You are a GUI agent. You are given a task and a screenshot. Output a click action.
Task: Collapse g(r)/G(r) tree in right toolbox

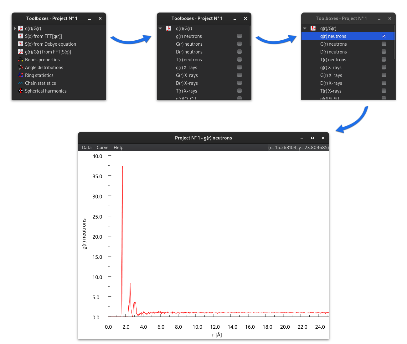[305, 28]
